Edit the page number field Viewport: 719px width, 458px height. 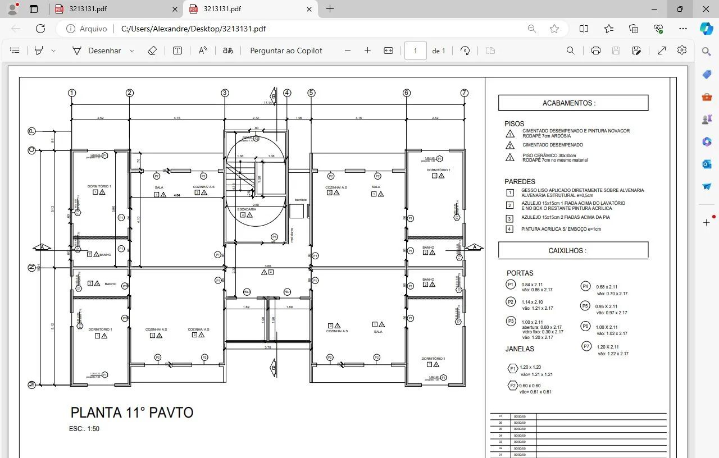(x=415, y=50)
